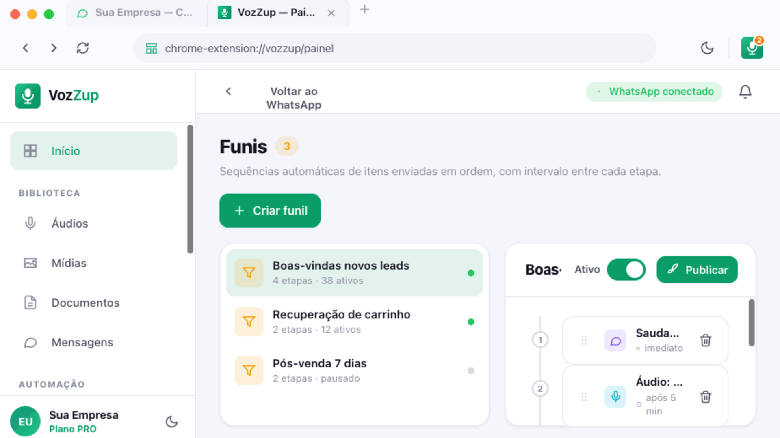Toggle dark mode moon in browser toolbar
The image size is (780, 438).
click(x=707, y=48)
